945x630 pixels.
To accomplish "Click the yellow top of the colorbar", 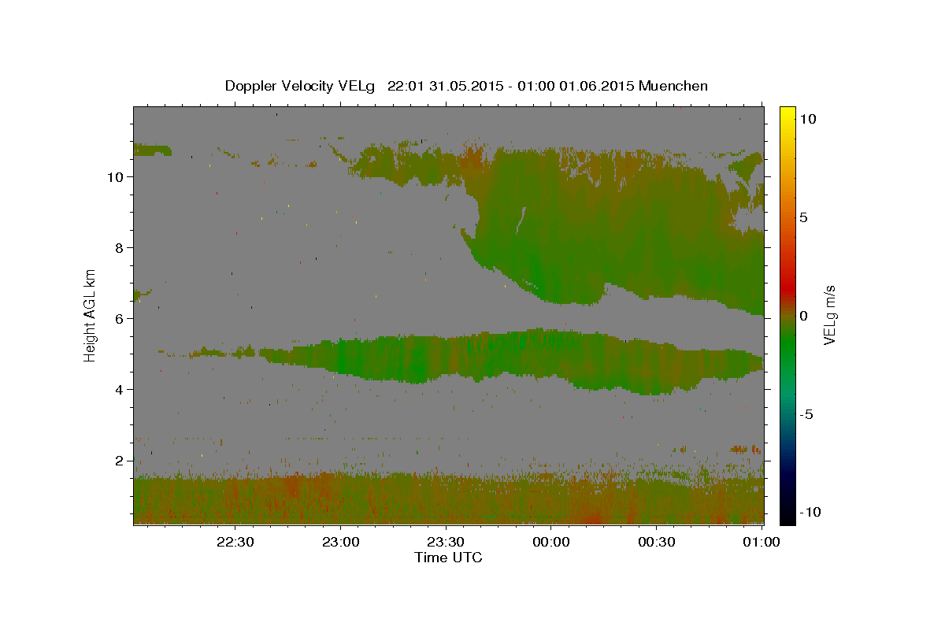I will tap(787, 114).
